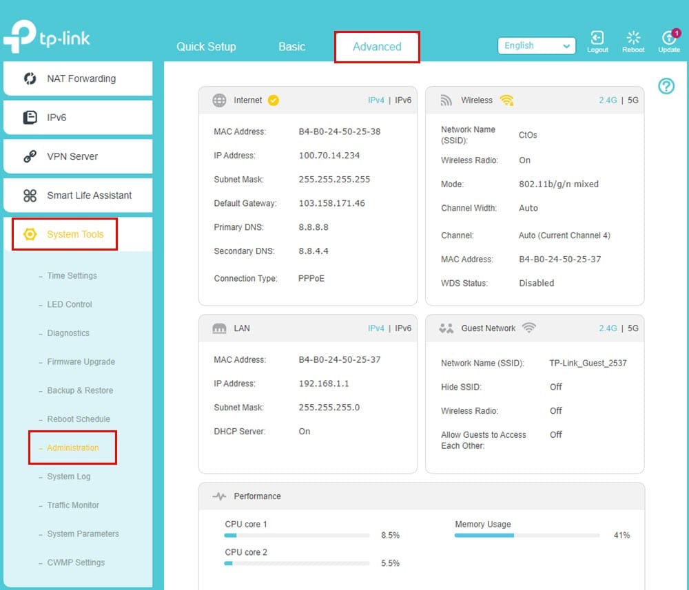Click the Smart Life Assistant icon
The width and height of the screenshot is (689, 590).
(30, 196)
